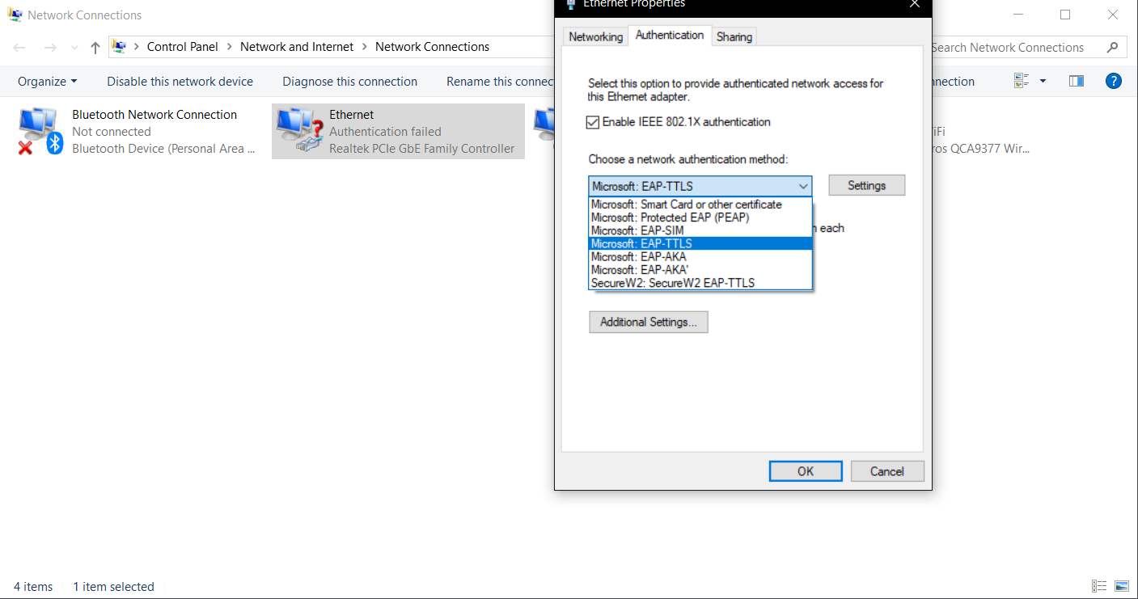
Task: Open the recent locations dropdown arrow
Action: click(74, 48)
